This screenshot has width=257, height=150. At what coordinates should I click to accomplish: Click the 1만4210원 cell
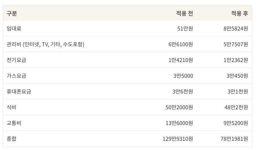(x=181, y=60)
